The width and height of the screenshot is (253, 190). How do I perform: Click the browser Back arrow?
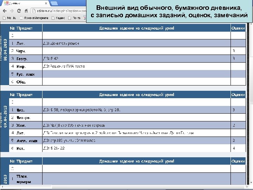[x=5, y=11]
